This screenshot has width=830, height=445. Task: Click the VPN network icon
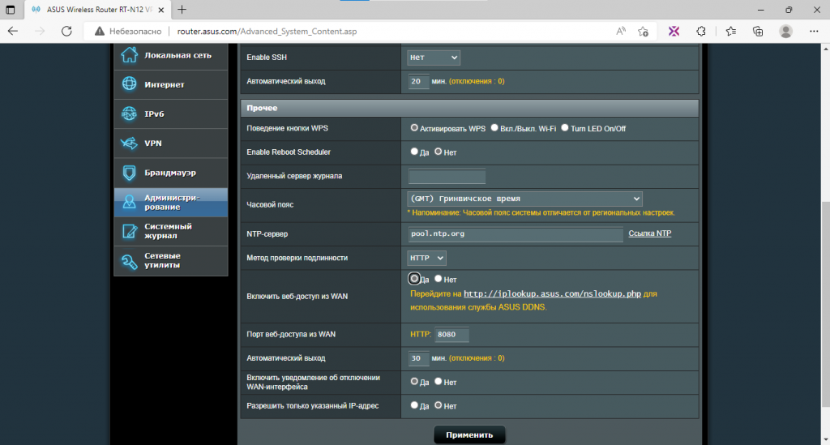[x=129, y=143]
